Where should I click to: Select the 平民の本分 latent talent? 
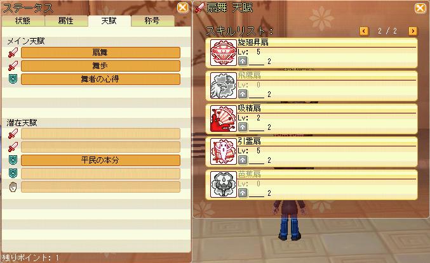[100, 160]
